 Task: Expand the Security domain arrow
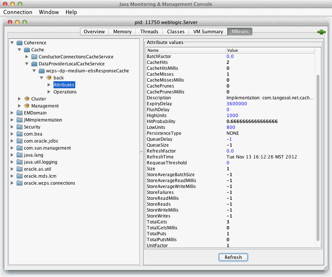12,127
